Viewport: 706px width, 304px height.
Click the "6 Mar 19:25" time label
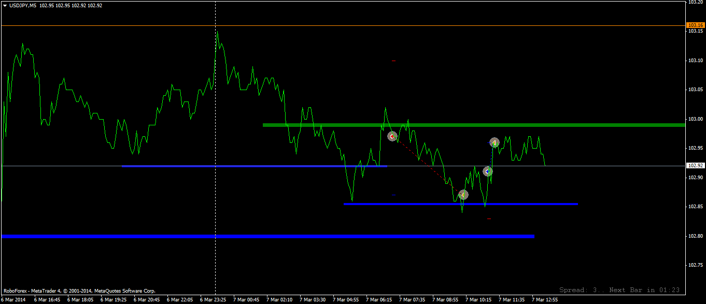click(x=114, y=299)
